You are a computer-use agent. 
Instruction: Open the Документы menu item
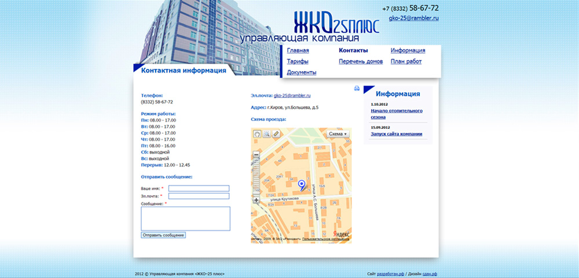click(301, 72)
